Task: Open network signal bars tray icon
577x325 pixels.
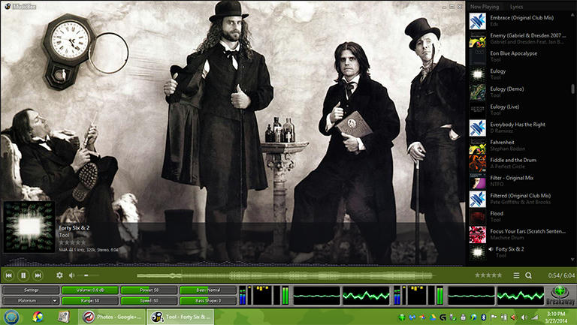Action: (535, 317)
